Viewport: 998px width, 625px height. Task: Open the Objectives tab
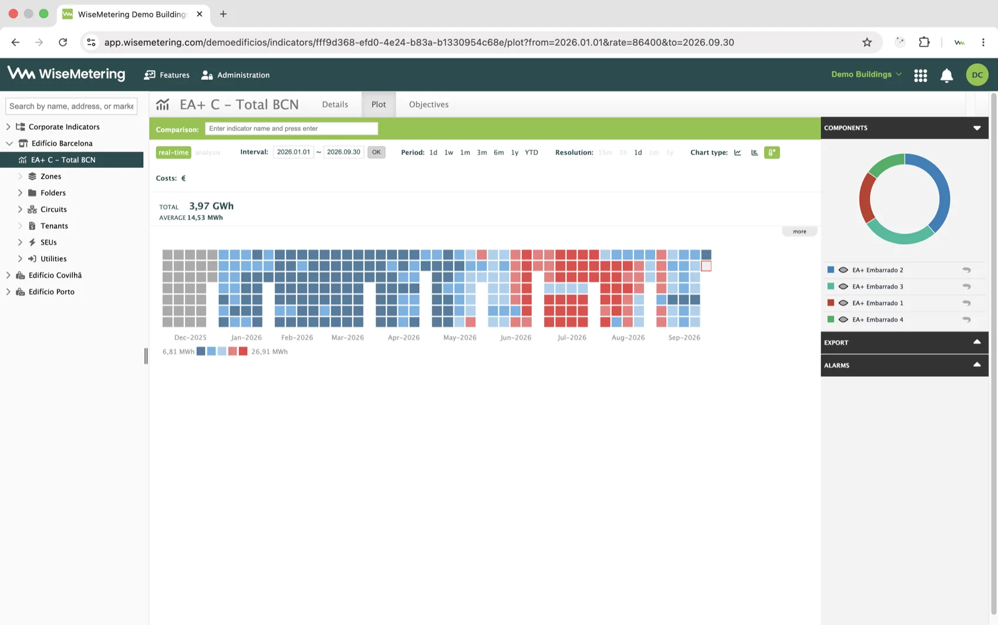[429, 104]
